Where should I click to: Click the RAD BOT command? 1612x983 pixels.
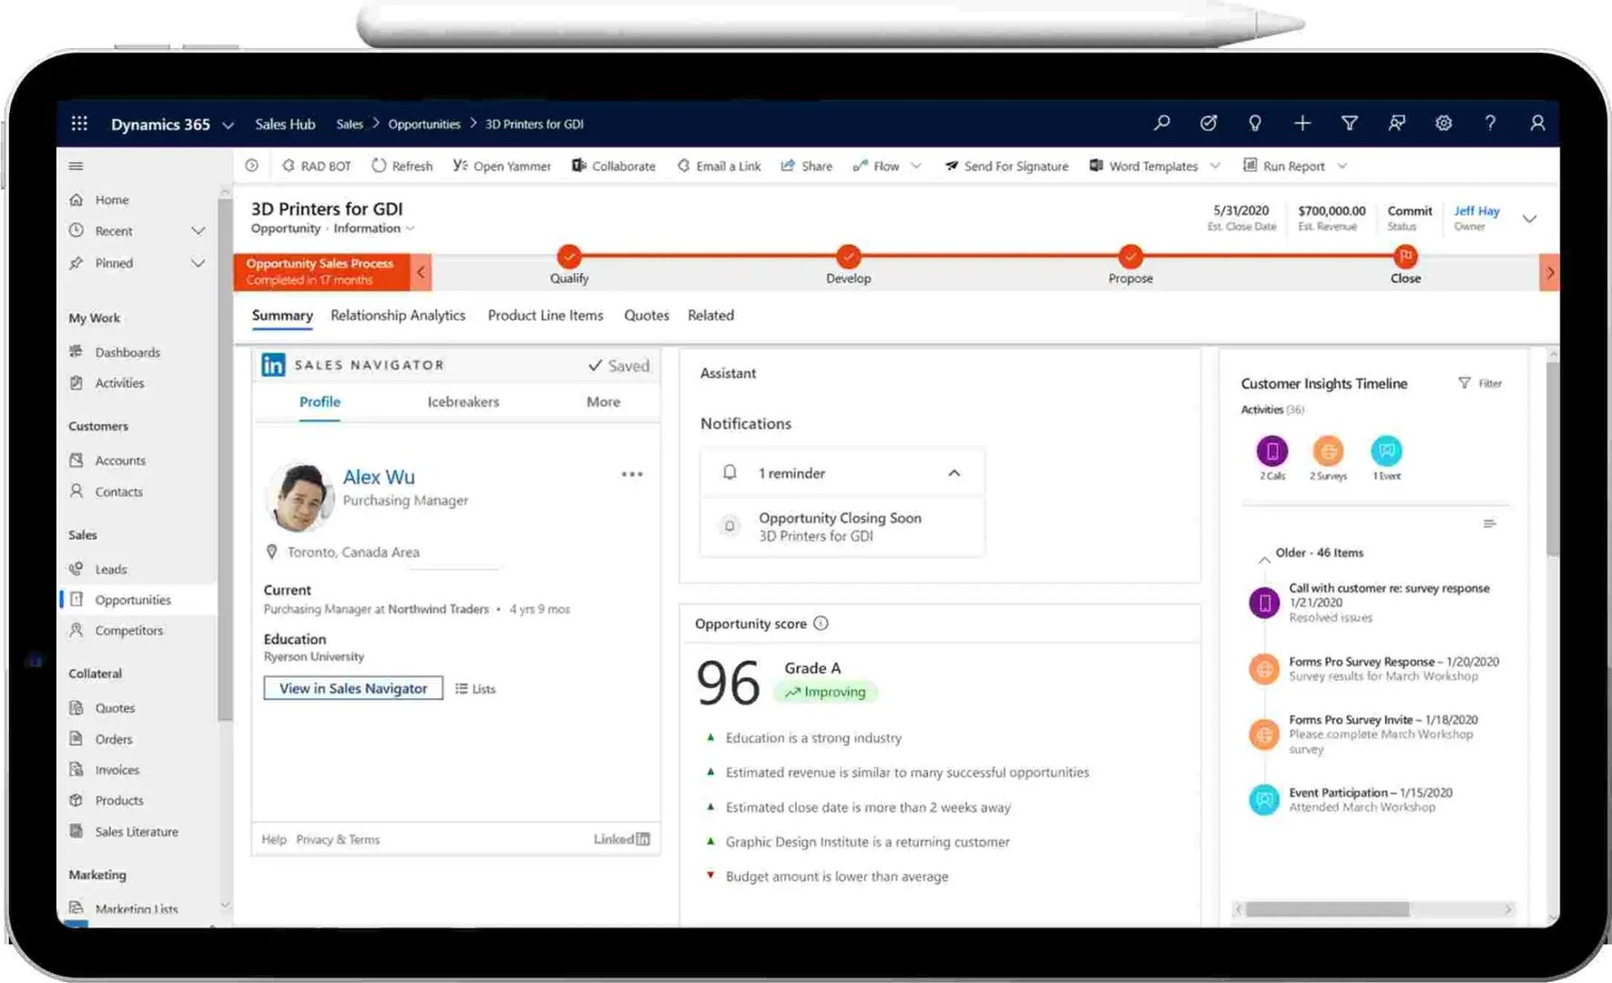(316, 166)
